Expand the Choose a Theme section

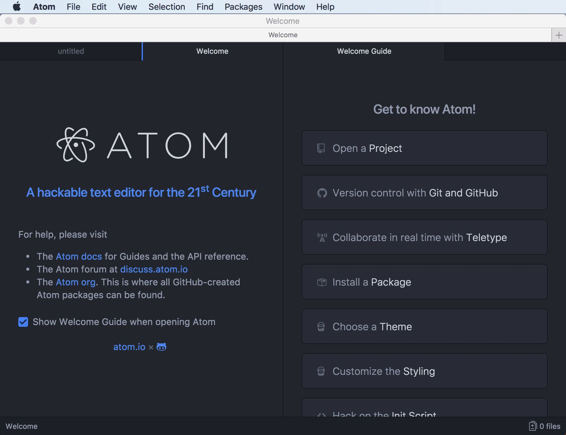click(x=424, y=326)
